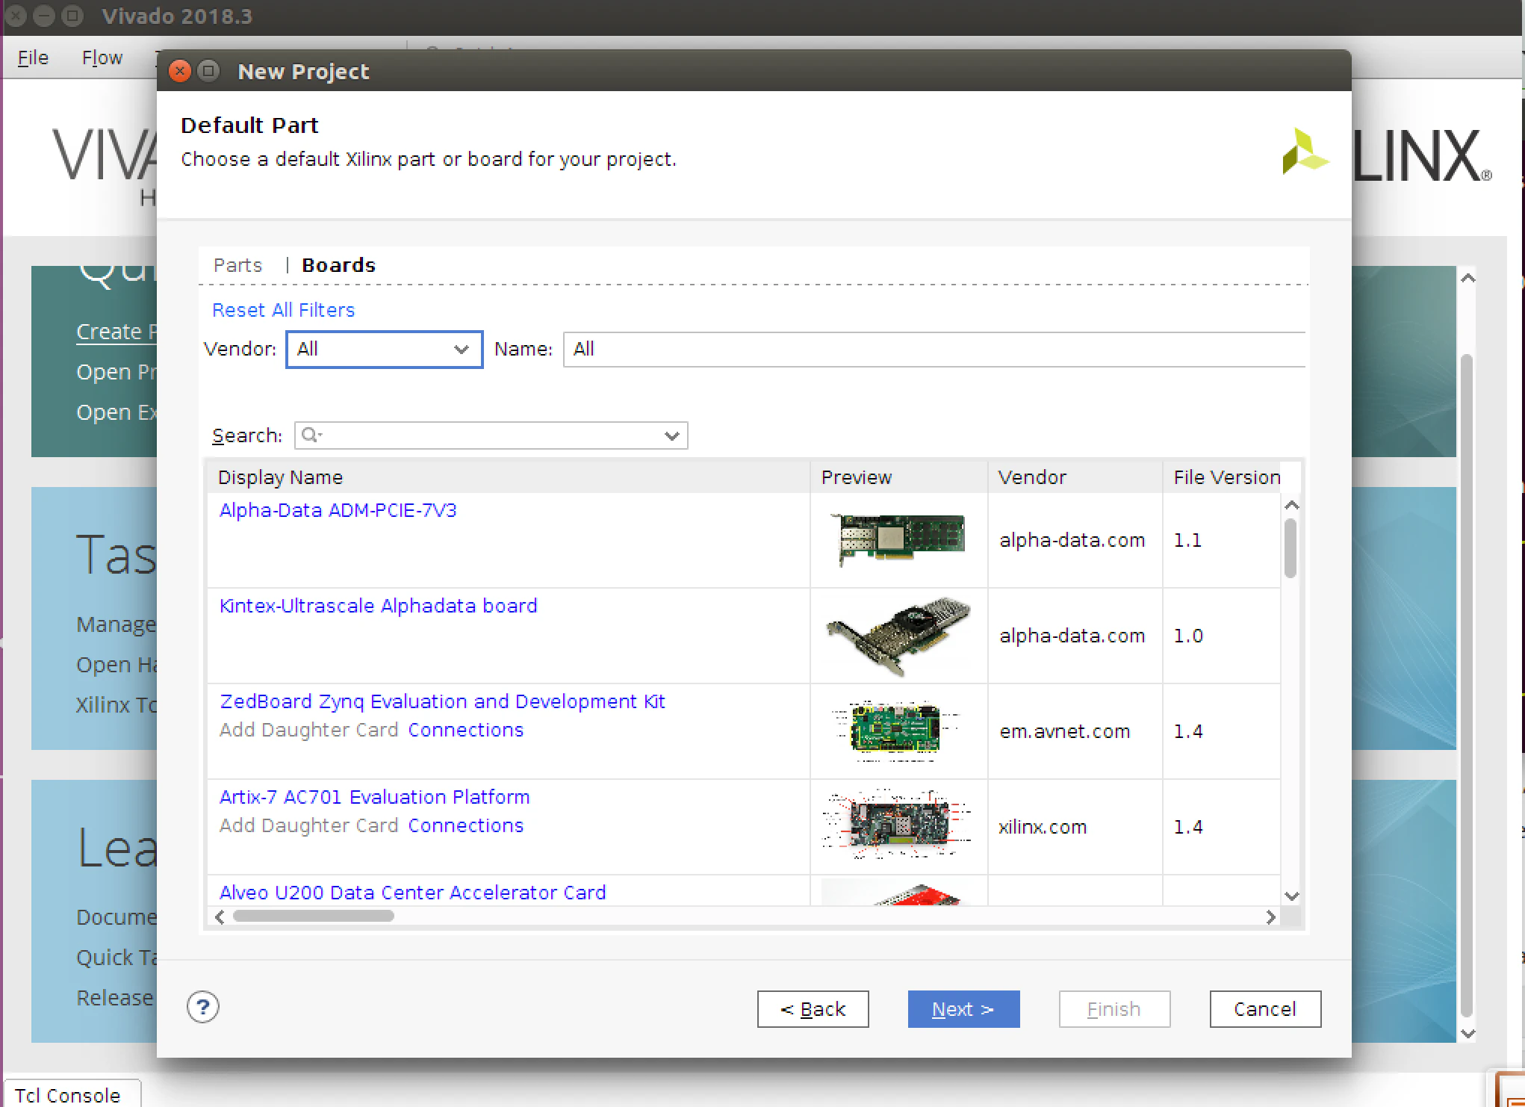The image size is (1525, 1107).
Task: Open ZedBoard daughter card Connections link
Action: pyautogui.click(x=466, y=730)
